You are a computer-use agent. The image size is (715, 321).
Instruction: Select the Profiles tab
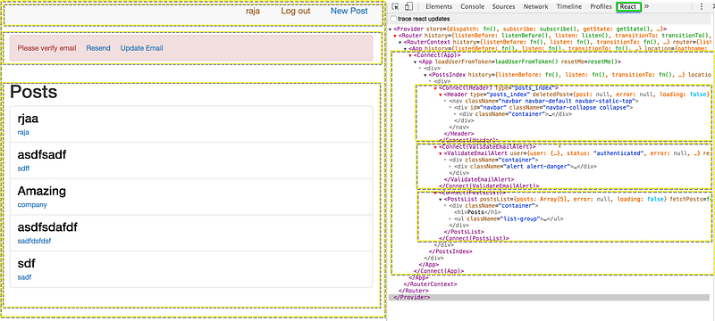pyautogui.click(x=601, y=6)
